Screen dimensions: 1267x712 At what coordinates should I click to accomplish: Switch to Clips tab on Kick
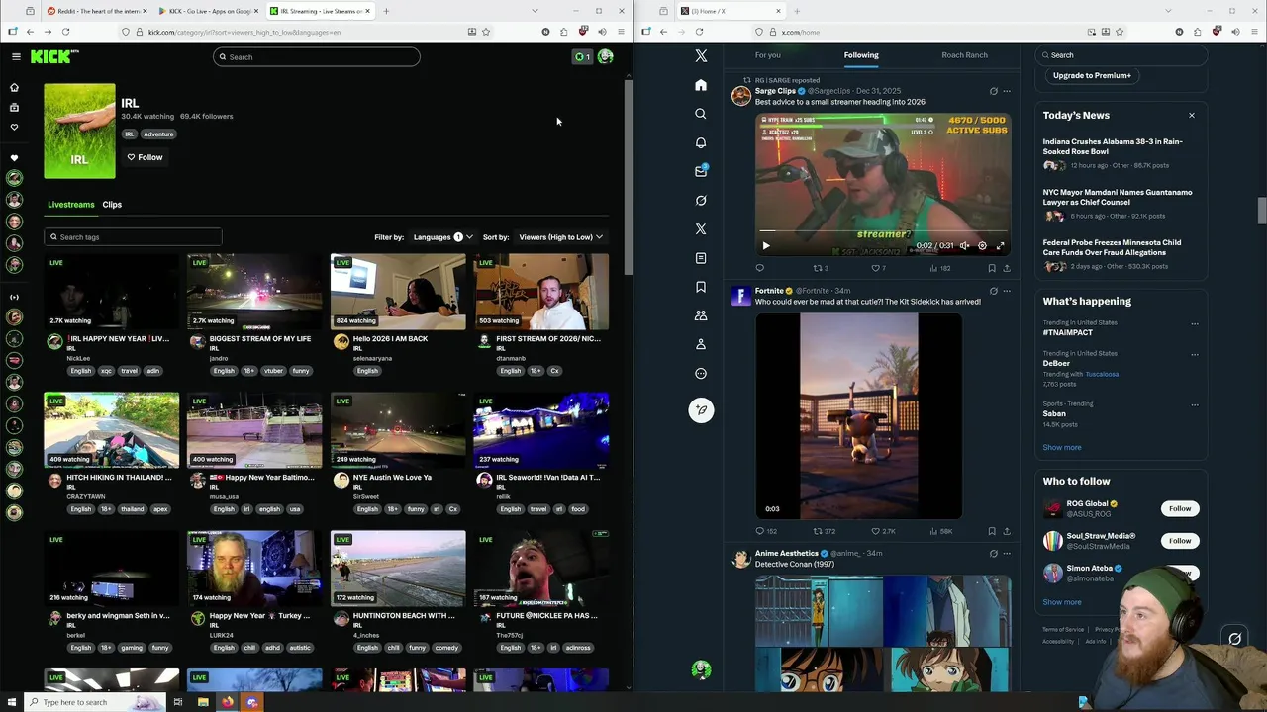point(112,205)
